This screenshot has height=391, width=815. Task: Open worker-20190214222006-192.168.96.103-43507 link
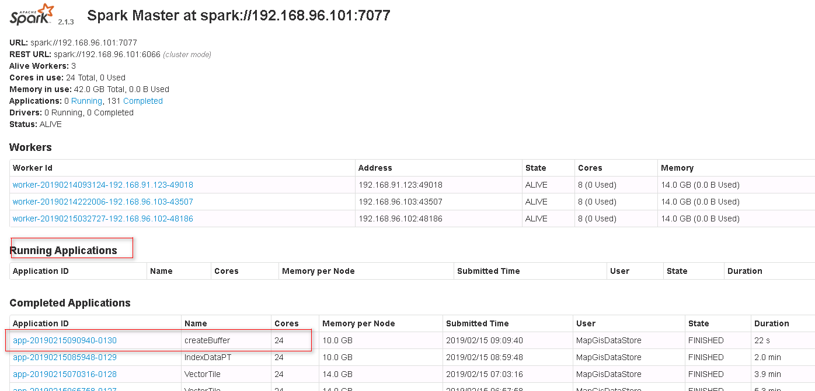point(103,202)
